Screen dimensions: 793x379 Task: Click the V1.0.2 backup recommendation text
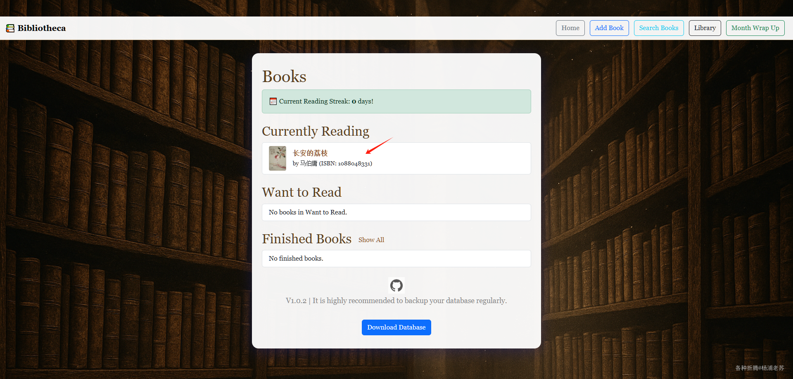(396, 301)
